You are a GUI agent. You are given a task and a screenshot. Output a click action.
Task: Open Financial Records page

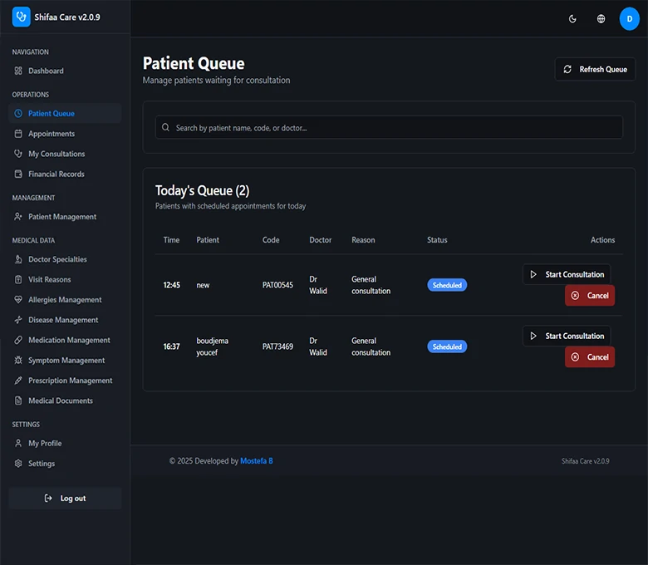click(65, 174)
